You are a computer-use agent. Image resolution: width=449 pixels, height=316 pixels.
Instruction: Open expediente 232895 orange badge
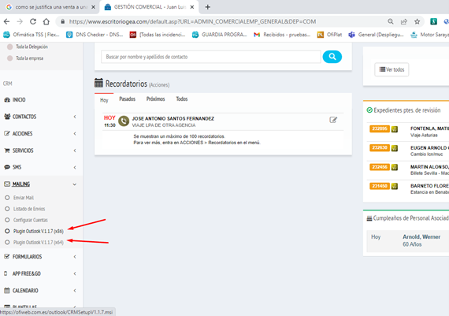pos(380,128)
